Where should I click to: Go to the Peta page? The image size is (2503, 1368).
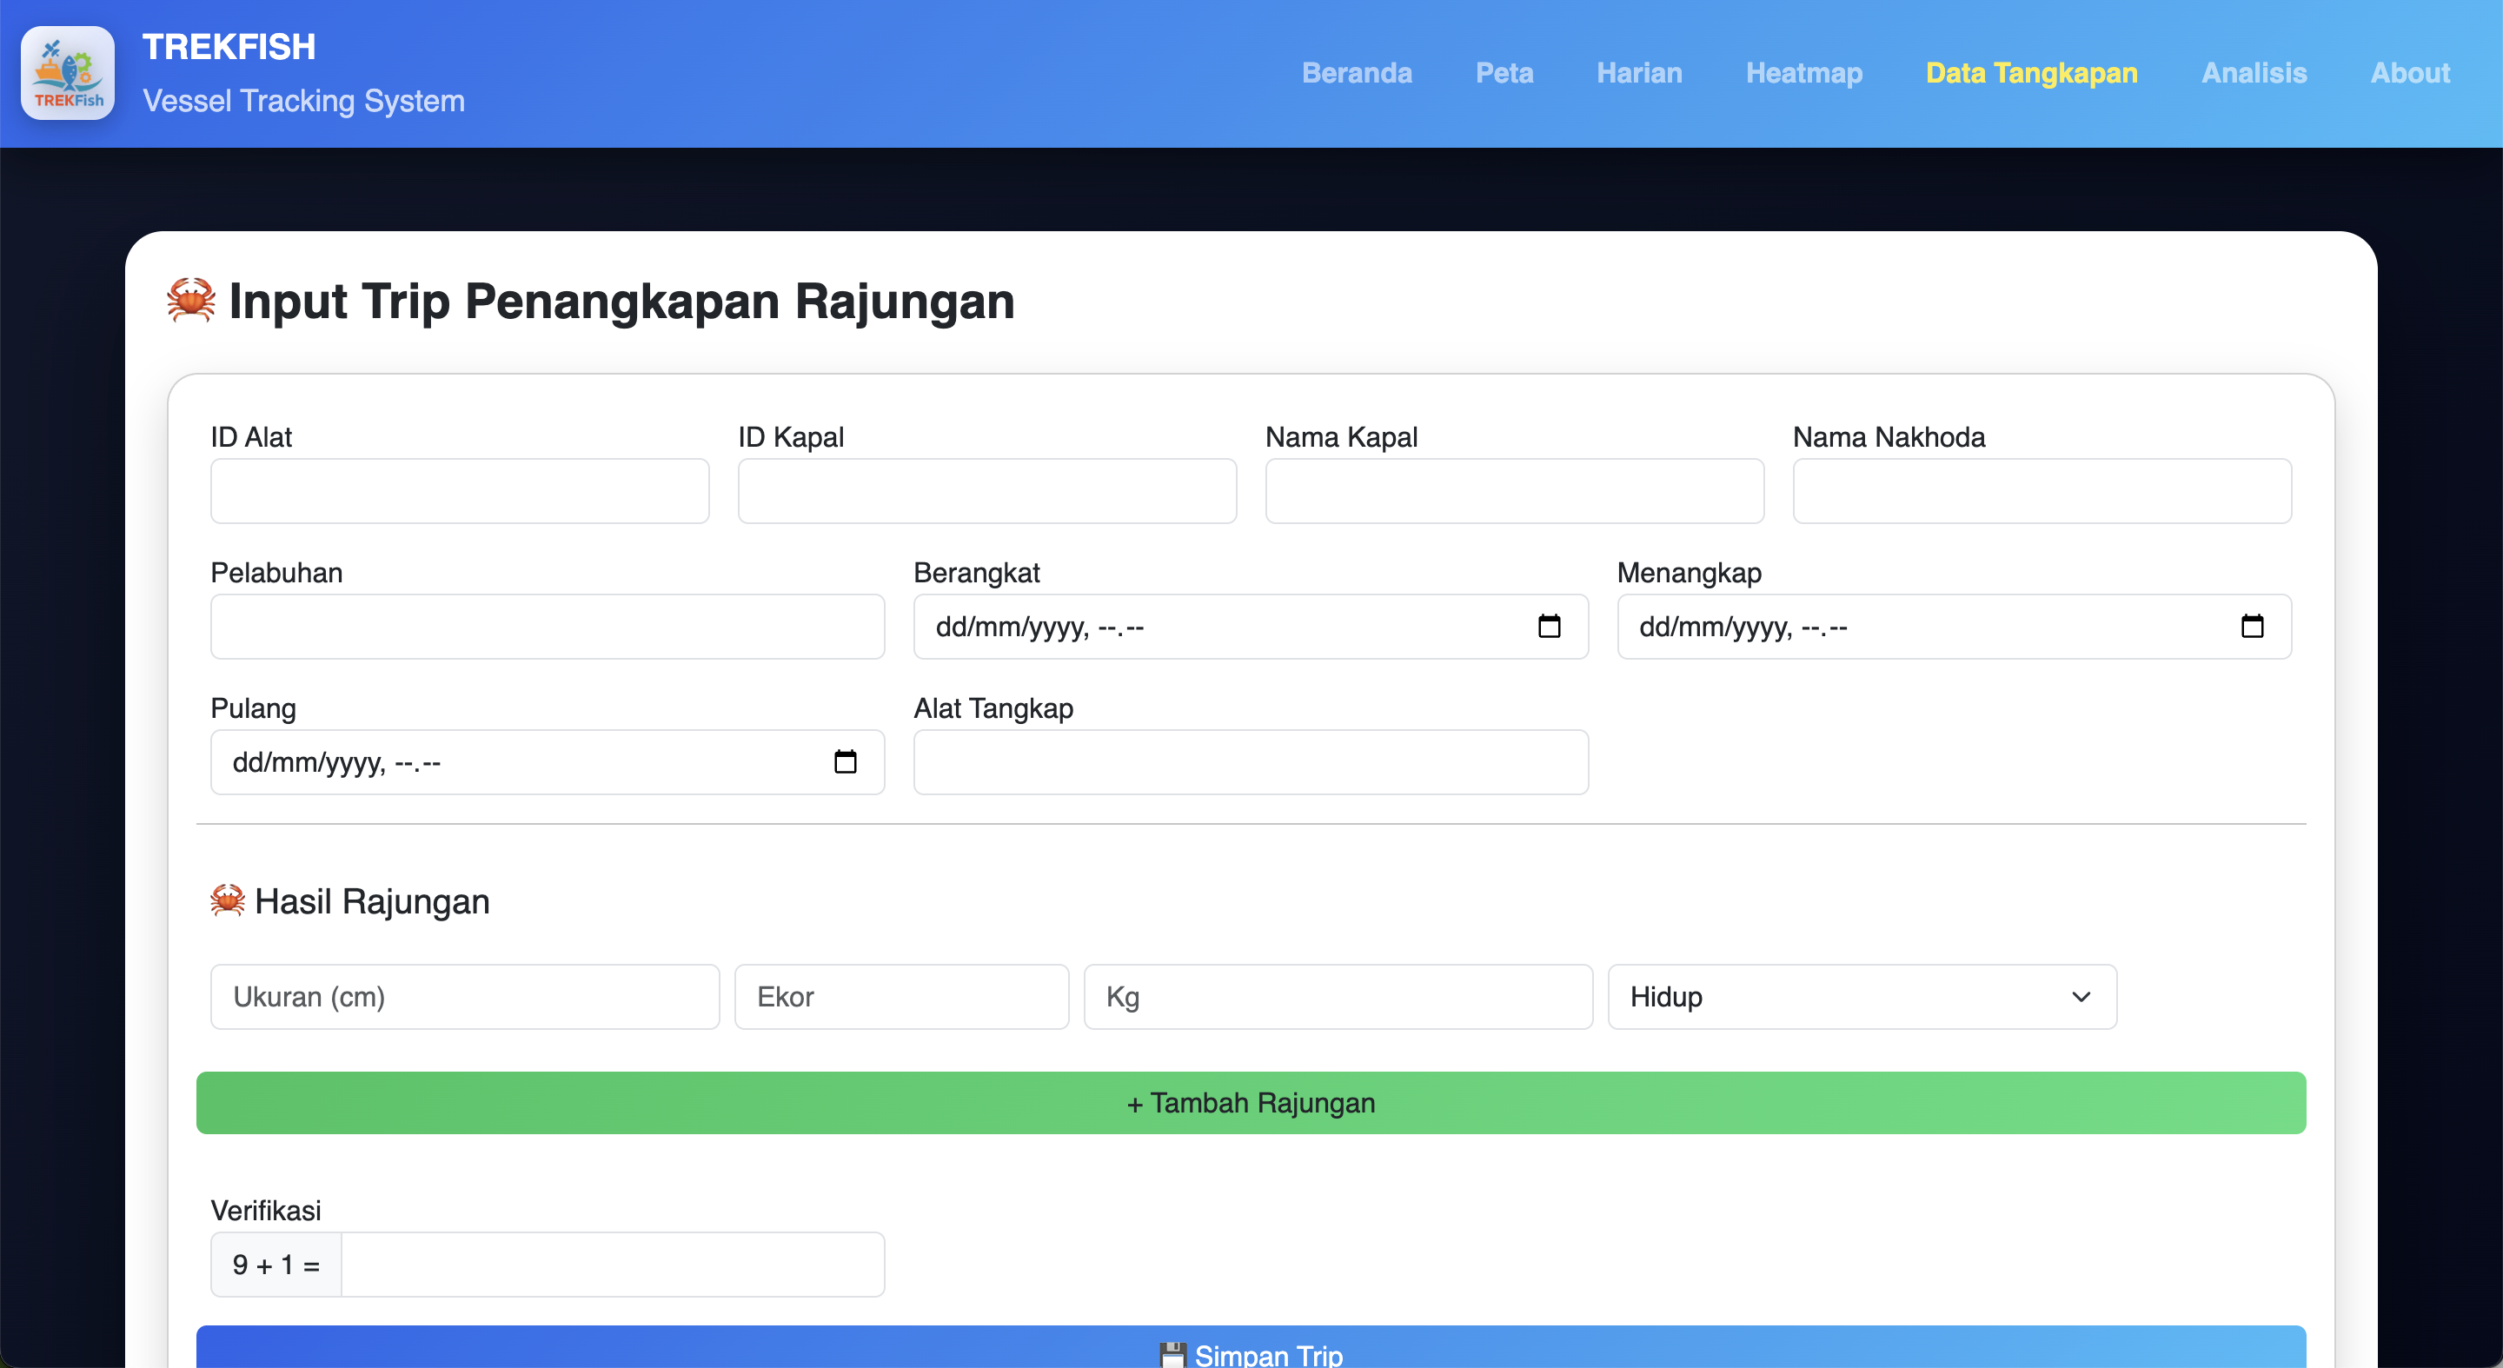[x=1504, y=73]
